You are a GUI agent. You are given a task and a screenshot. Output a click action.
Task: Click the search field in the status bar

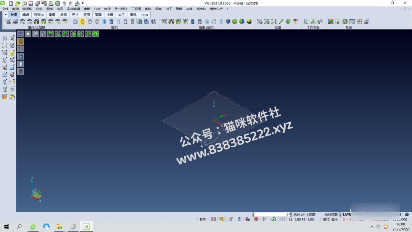(x=272, y=215)
